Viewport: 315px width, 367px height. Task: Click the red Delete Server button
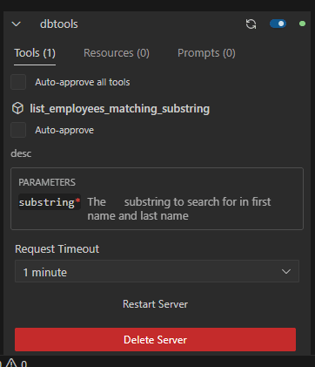point(155,339)
